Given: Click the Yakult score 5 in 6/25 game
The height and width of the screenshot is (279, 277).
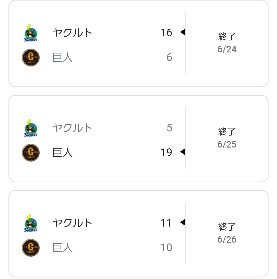Looking at the screenshot, I should (169, 128).
